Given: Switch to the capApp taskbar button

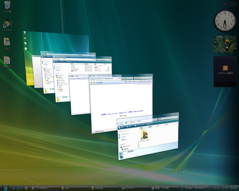Looking at the screenshot, I should 104,188.
